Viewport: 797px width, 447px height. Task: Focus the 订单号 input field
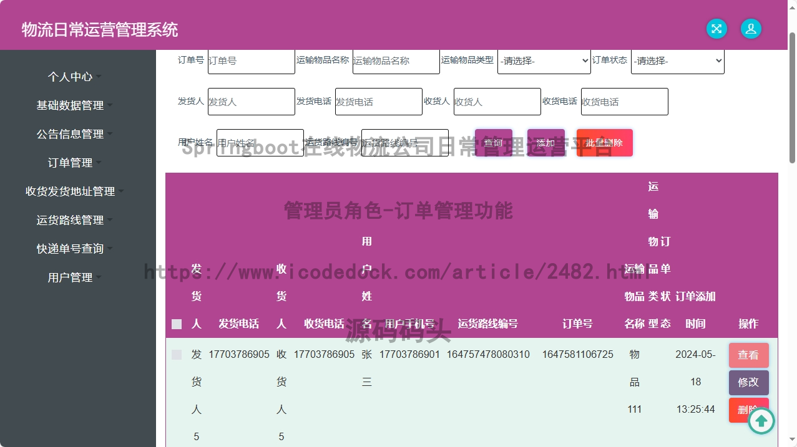point(252,60)
